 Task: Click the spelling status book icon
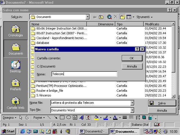(157, 125)
